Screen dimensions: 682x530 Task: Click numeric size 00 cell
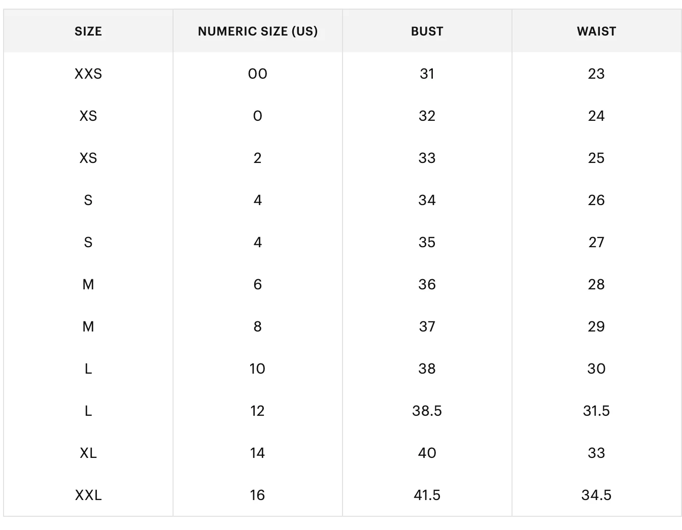click(x=258, y=74)
